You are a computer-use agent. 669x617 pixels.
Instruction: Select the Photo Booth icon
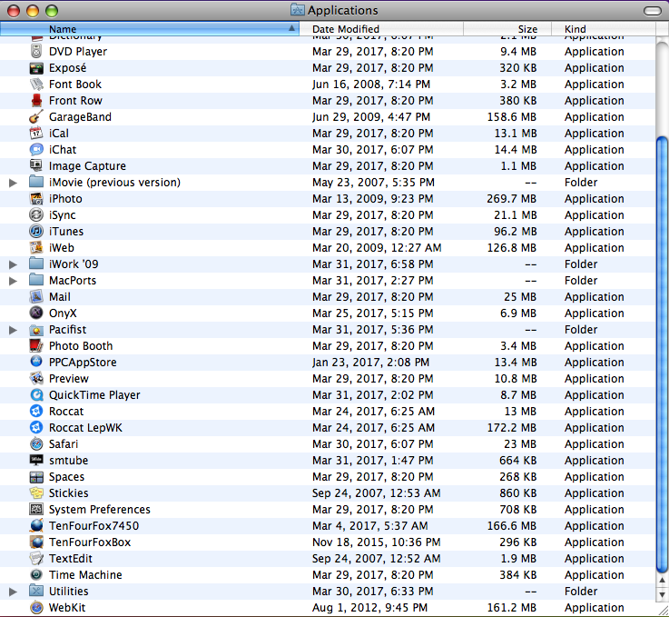pos(36,346)
